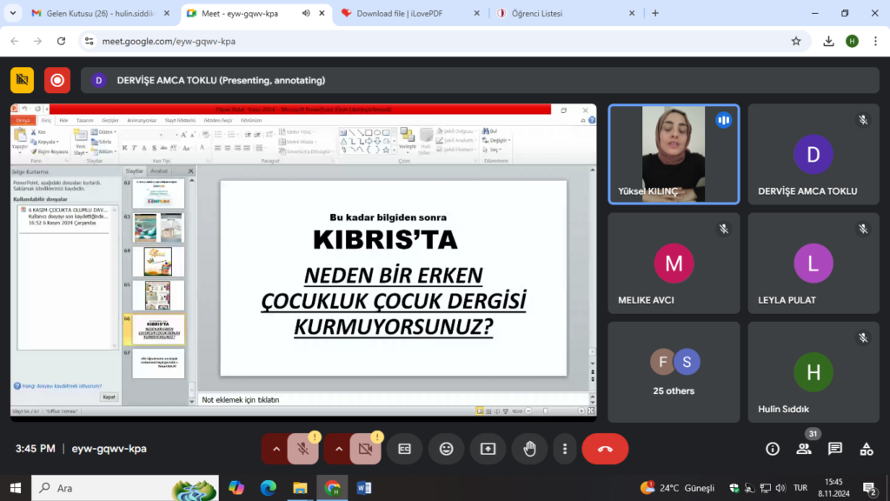Viewport: 890px width, 501px height.
Task: Expand video settings arrow beside camera
Action: pyautogui.click(x=339, y=449)
